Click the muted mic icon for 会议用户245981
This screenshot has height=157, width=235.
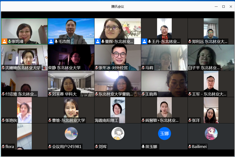click(x=50, y=146)
